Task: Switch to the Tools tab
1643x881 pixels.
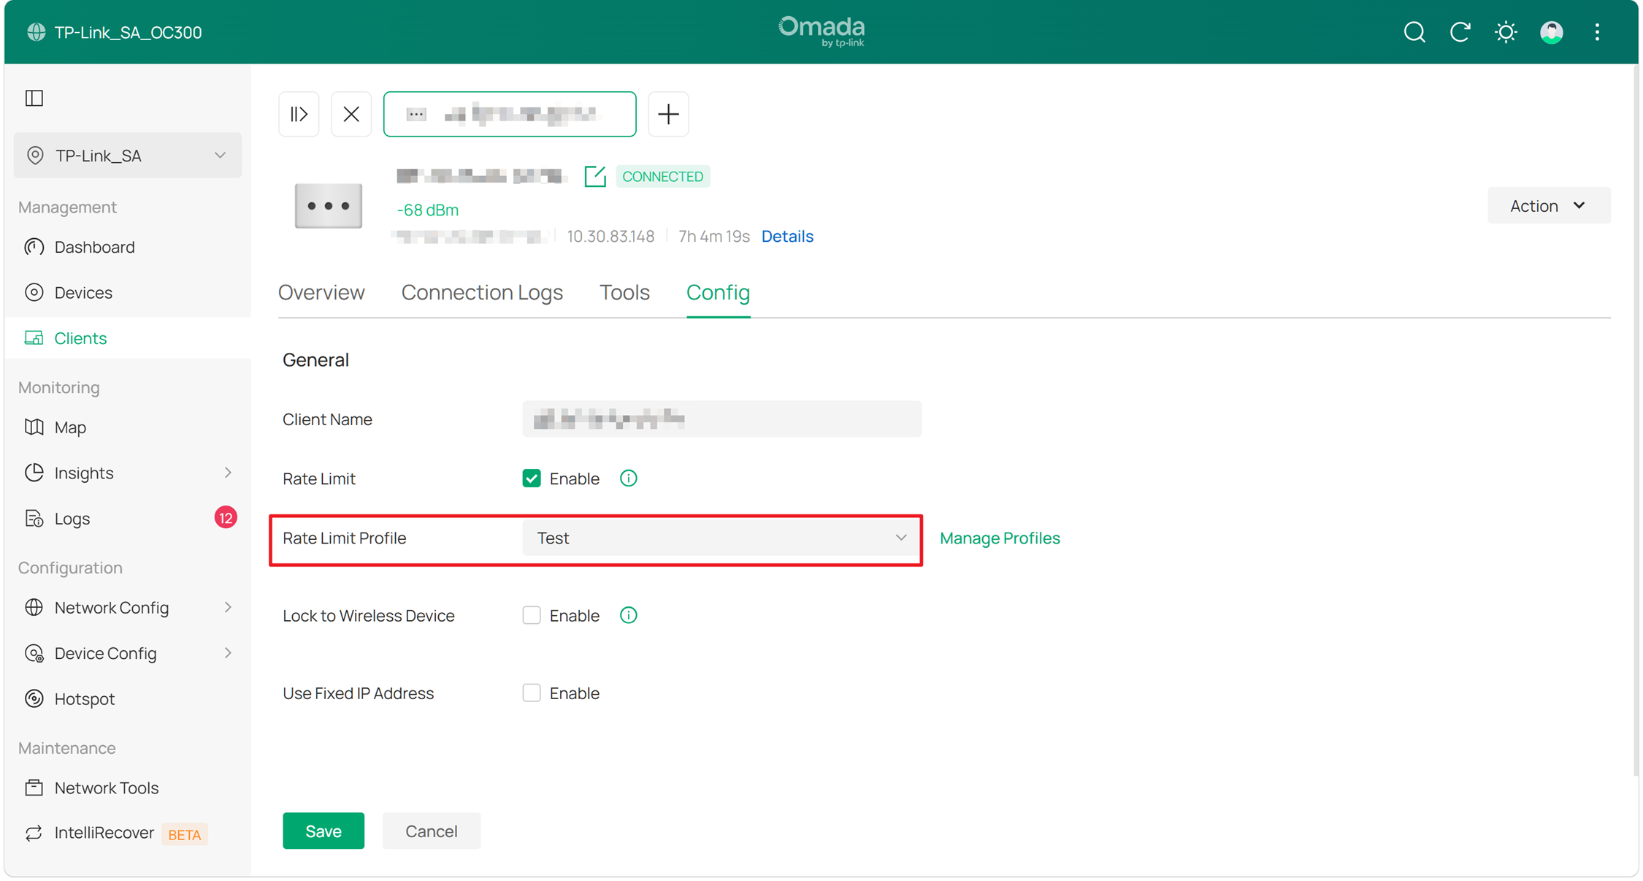Action: [x=624, y=292]
